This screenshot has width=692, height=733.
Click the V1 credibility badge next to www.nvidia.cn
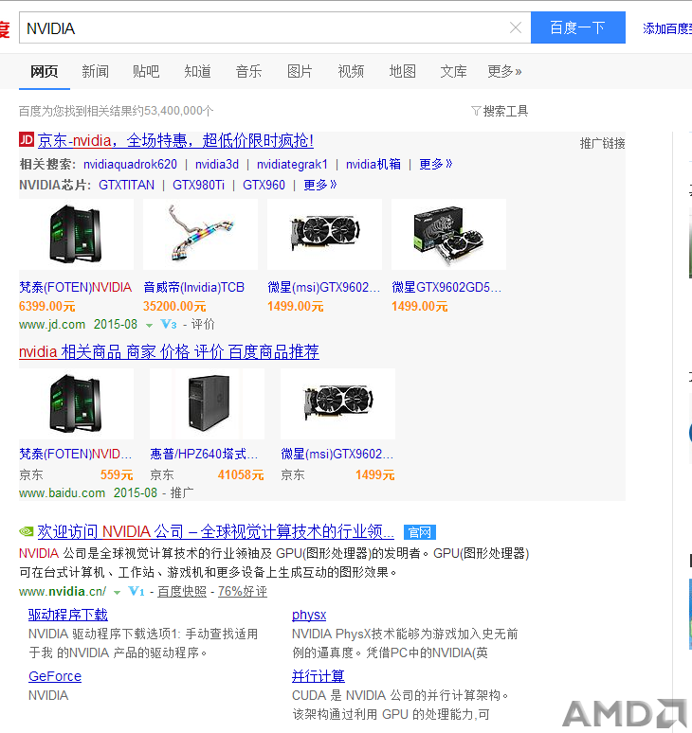click(x=137, y=591)
